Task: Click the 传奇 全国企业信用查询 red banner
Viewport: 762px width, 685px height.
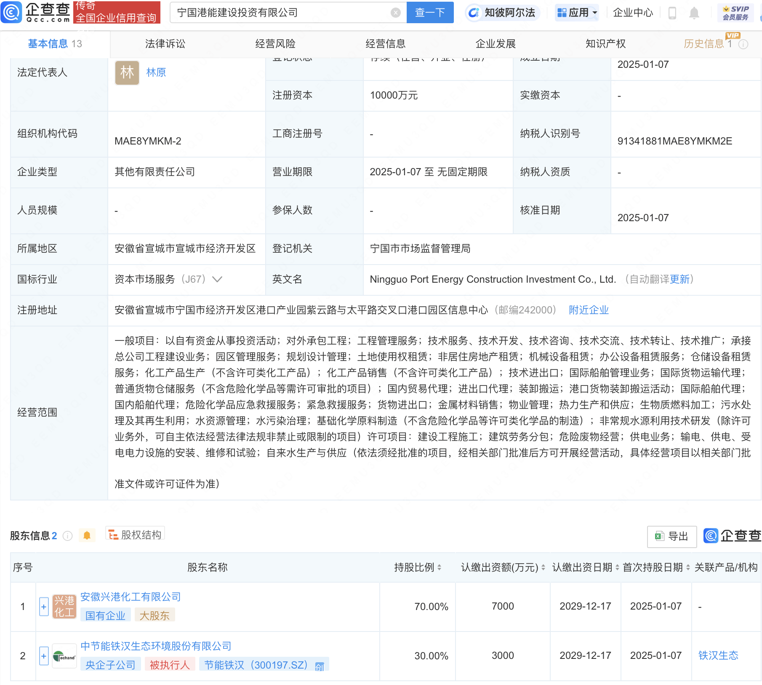Action: coord(117,12)
